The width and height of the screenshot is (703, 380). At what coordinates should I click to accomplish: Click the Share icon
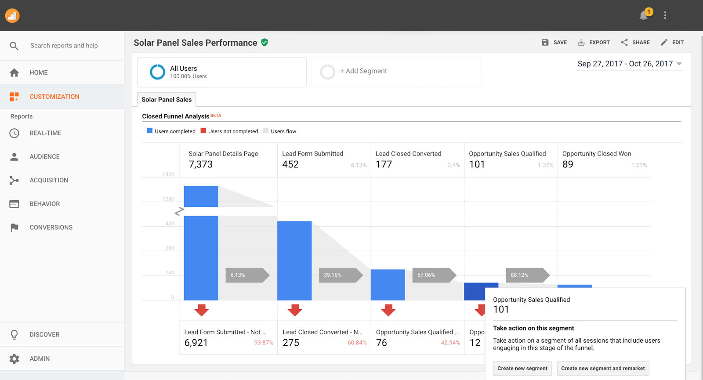tap(624, 43)
